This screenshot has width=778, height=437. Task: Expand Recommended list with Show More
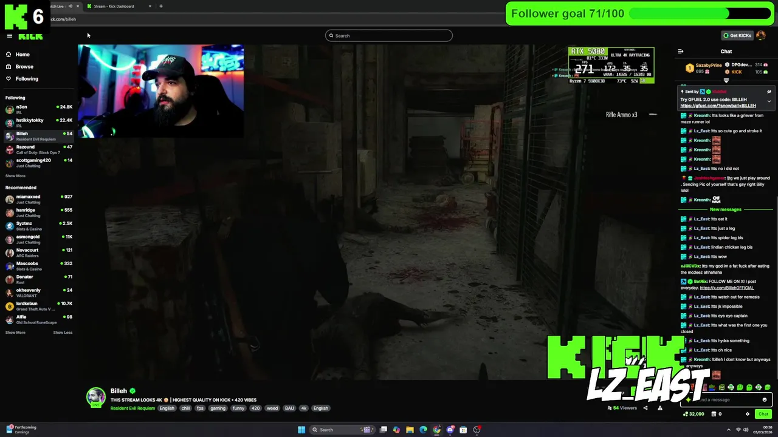(15, 333)
